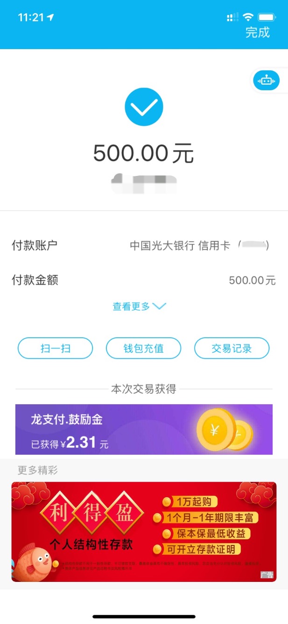Tap the cellular signal icon
Image resolution: width=288 pixels, height=624 pixels.
pyautogui.click(x=232, y=17)
